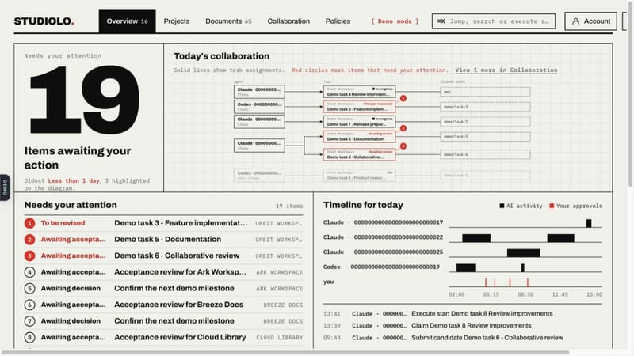Open Demo task 5 Documentation diagram node
The image size is (634, 356).
point(360,136)
